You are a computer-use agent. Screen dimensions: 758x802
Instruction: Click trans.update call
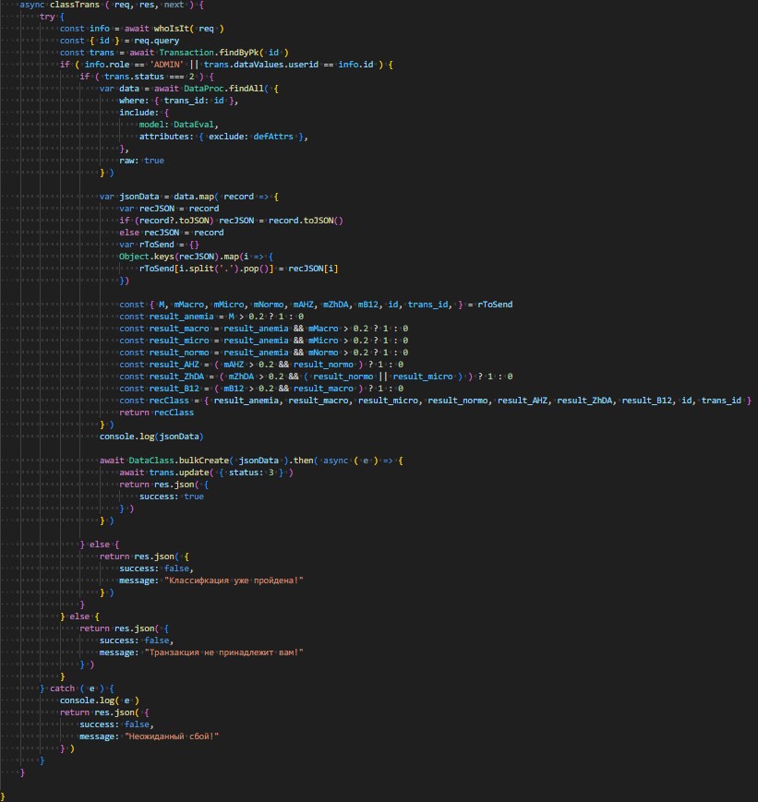click(179, 473)
